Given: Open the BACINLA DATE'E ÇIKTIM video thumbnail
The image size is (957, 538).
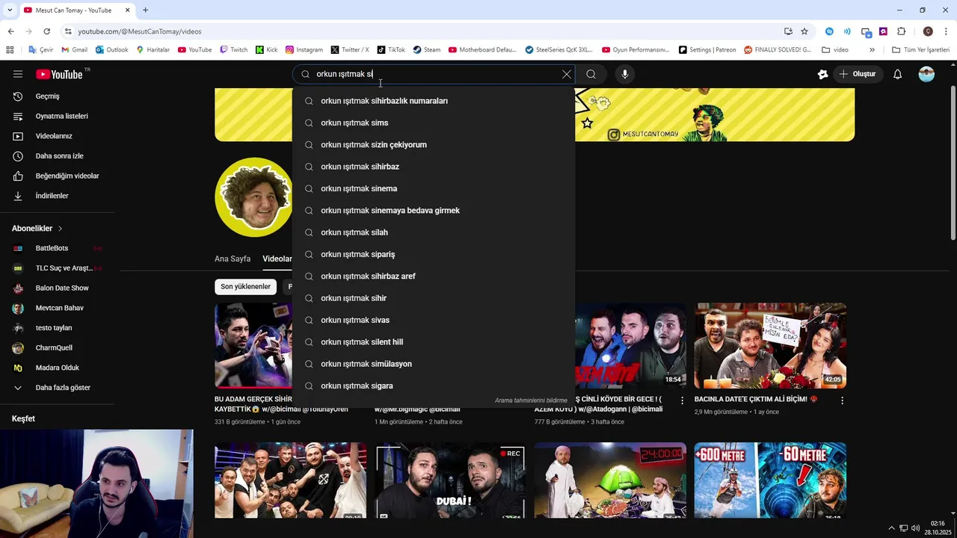Looking at the screenshot, I should [x=770, y=345].
